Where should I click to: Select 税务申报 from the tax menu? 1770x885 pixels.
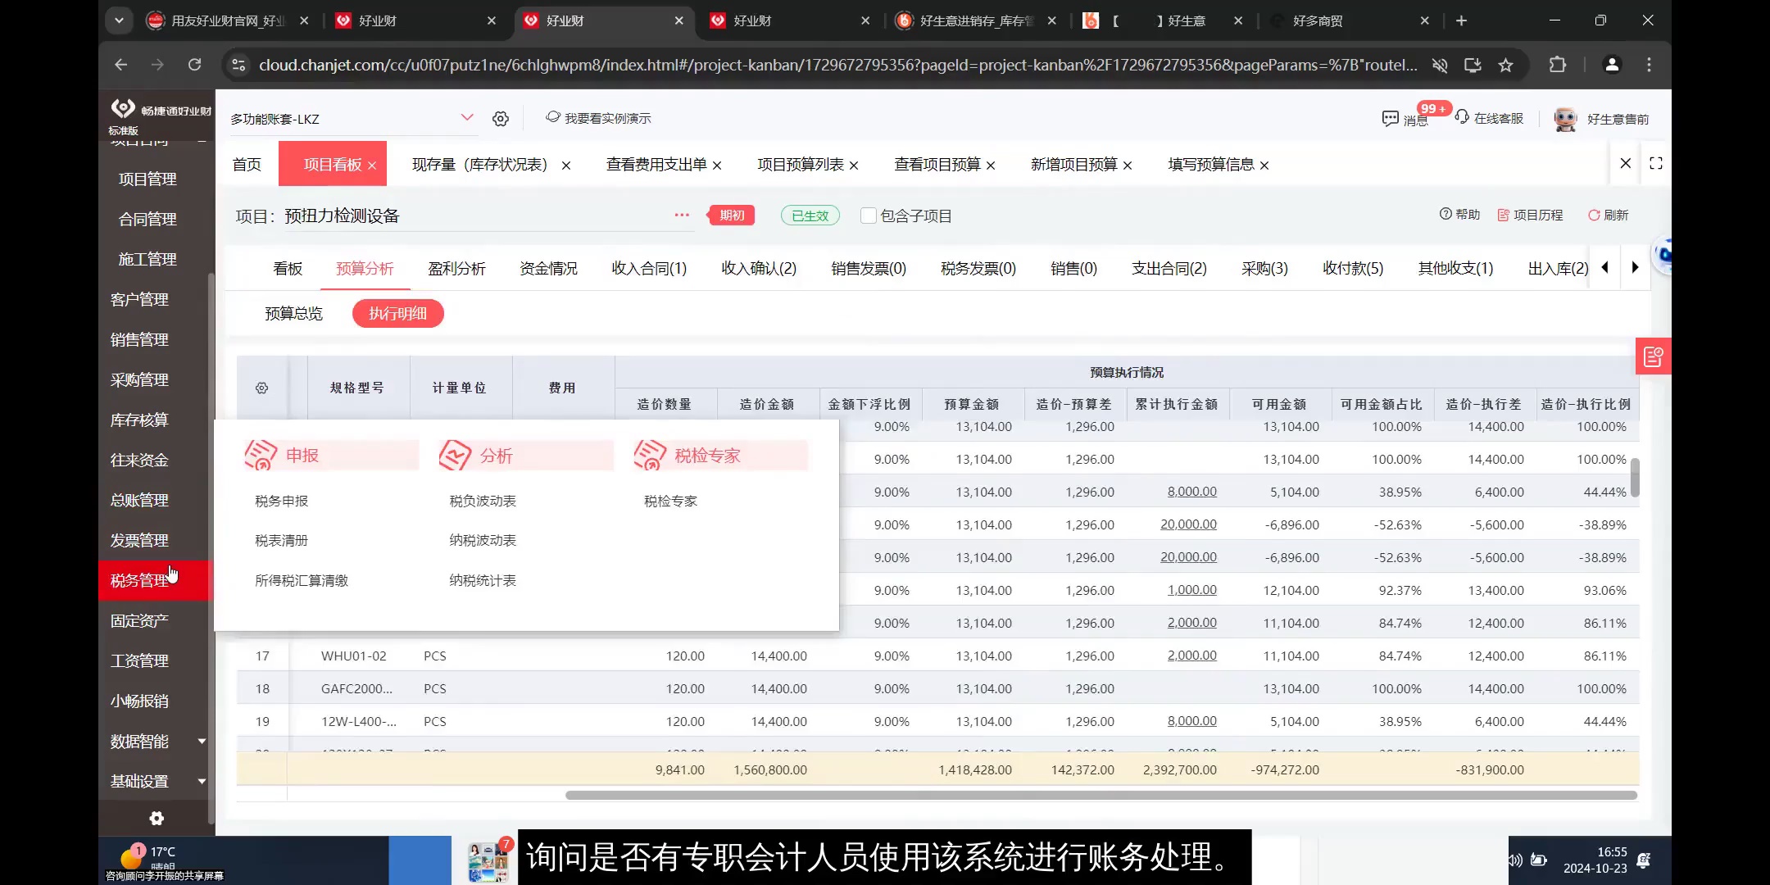[x=281, y=501]
